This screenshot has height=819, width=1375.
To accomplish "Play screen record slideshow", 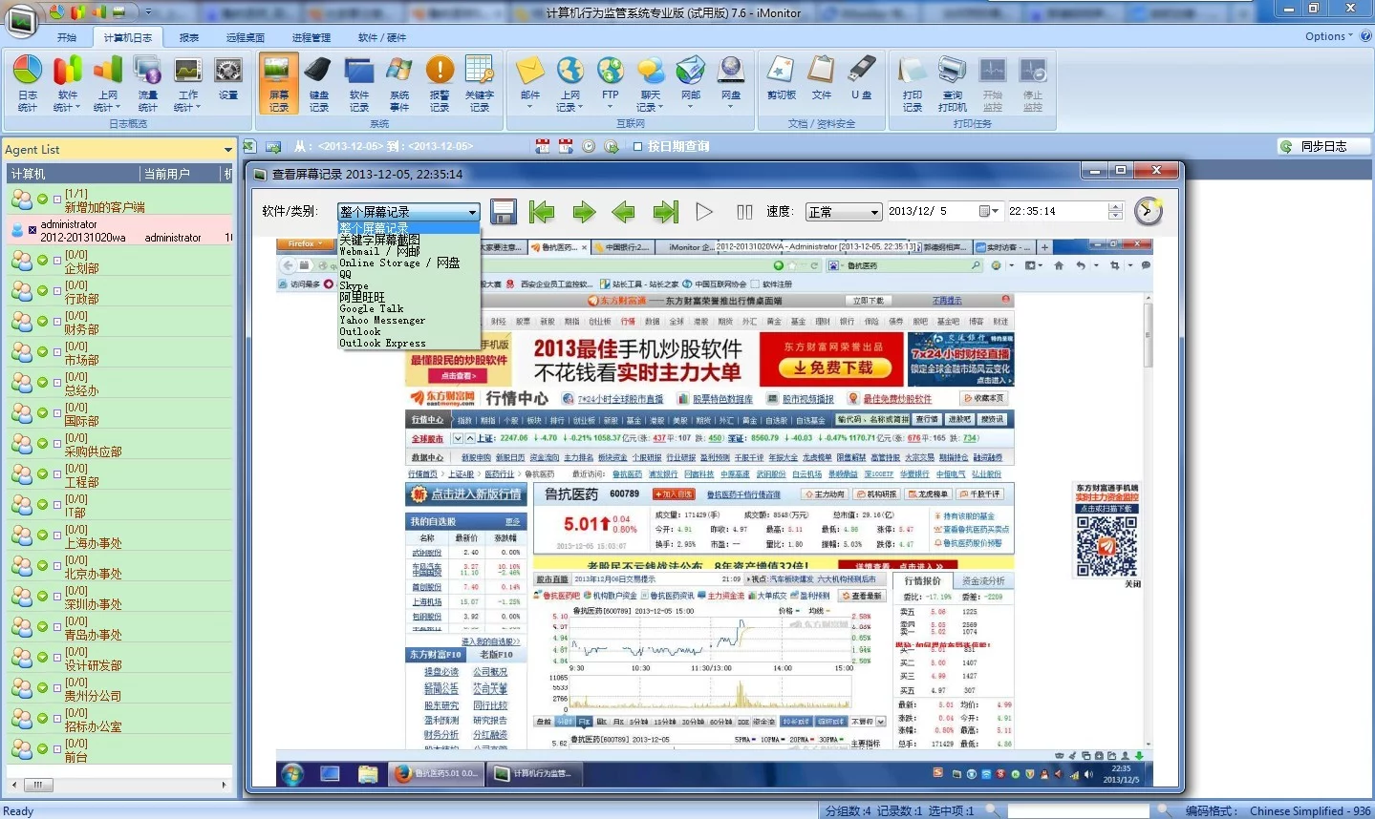I will click(x=704, y=212).
